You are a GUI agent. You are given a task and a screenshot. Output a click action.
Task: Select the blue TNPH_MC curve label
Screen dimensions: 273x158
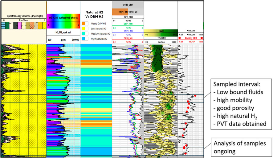coord(128,31)
